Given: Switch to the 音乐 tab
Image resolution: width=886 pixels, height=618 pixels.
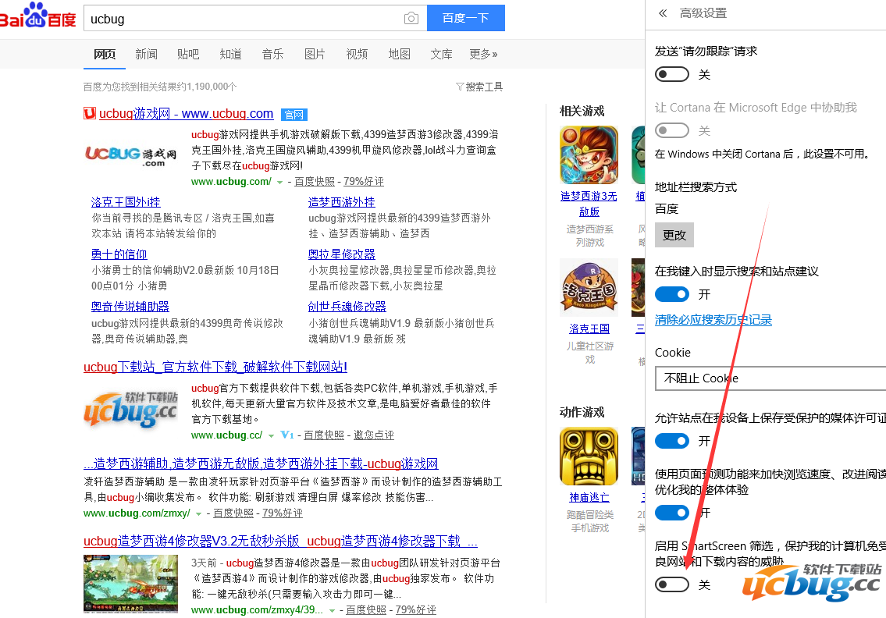Looking at the screenshot, I should point(273,54).
